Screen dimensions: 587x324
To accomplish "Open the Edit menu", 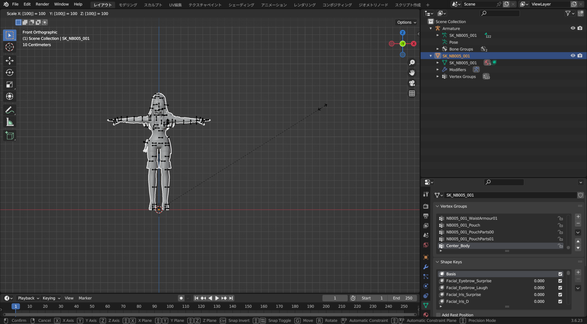I will (x=27, y=4).
